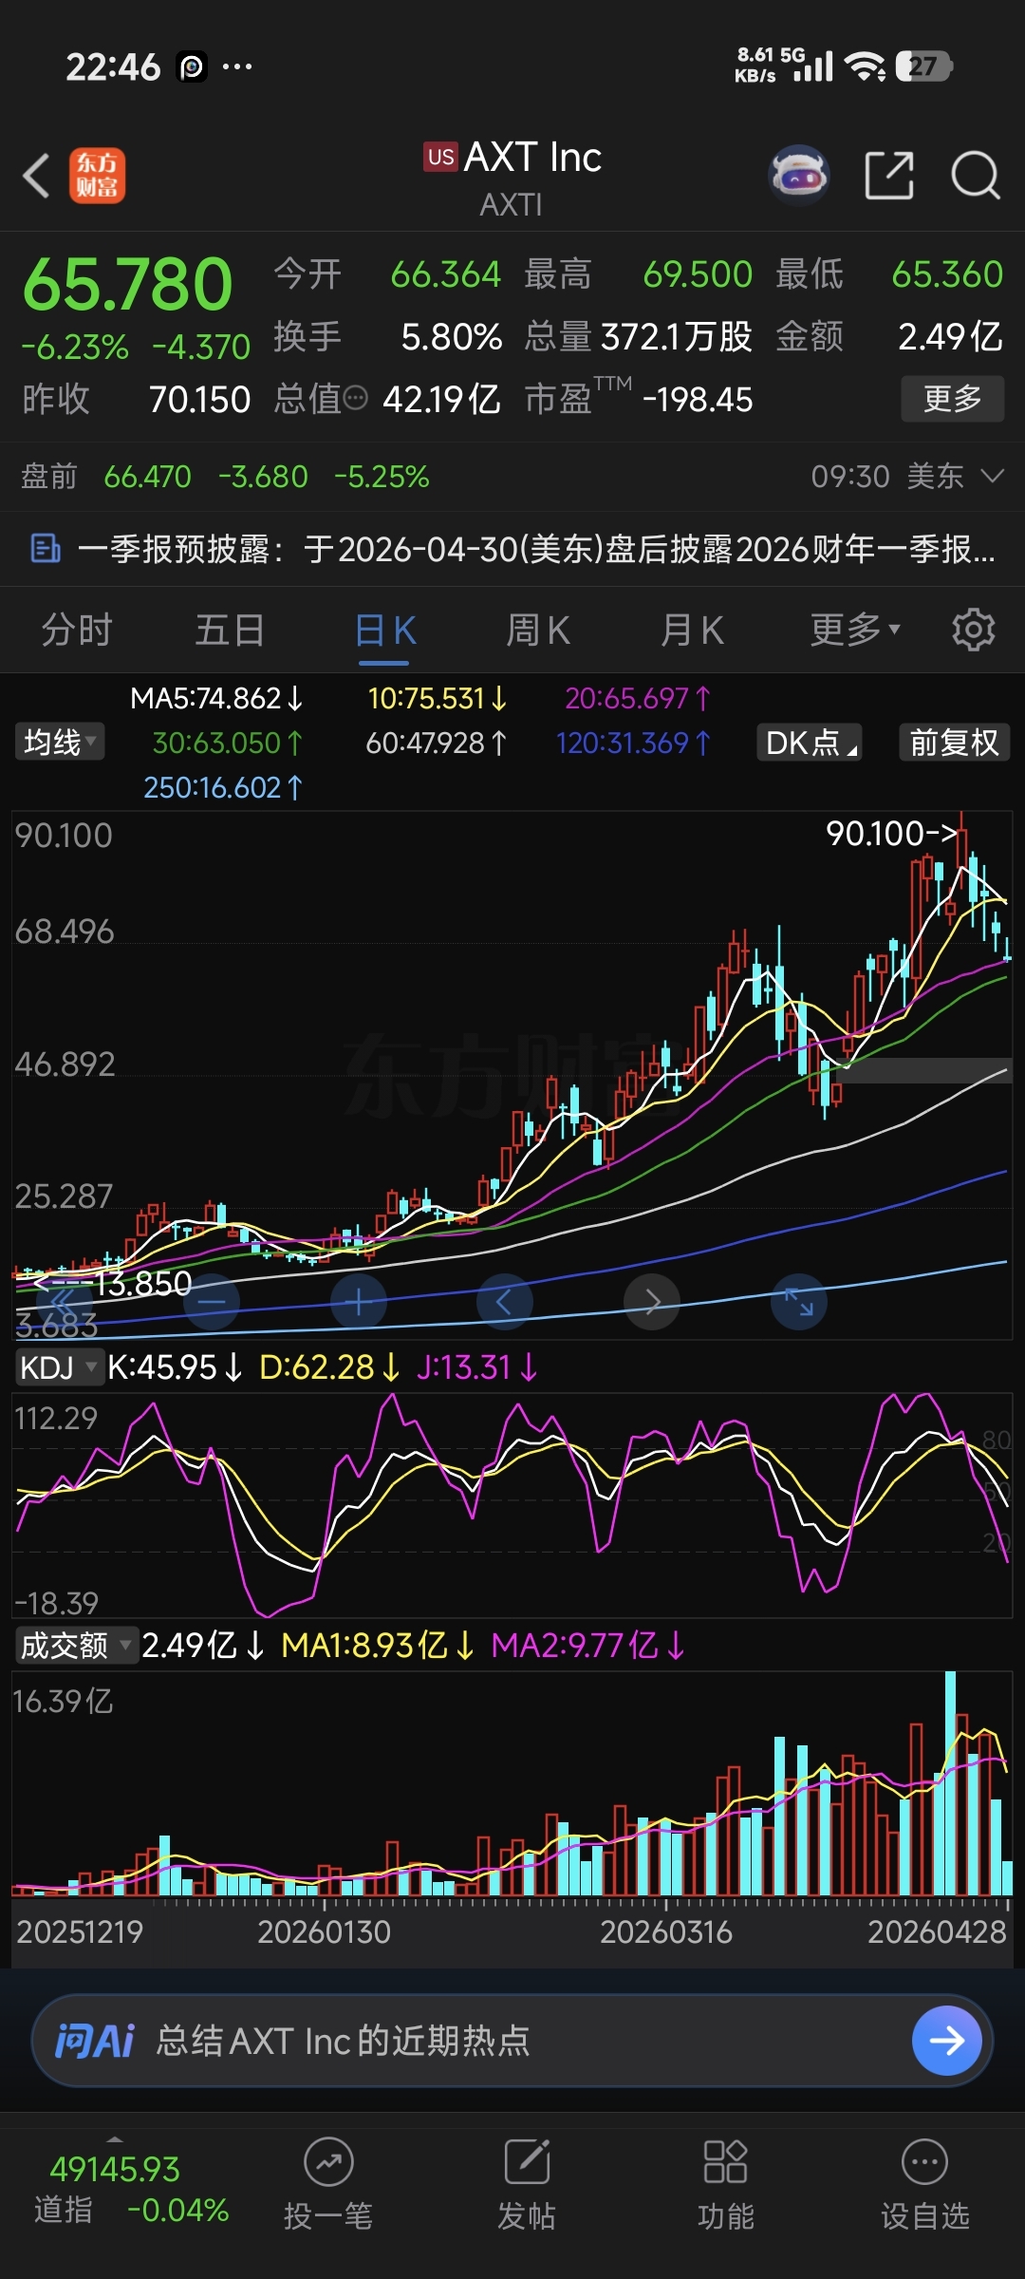The width and height of the screenshot is (1025, 2279).
Task: Tap 设自选 to add watchlist
Action: click(925, 2184)
